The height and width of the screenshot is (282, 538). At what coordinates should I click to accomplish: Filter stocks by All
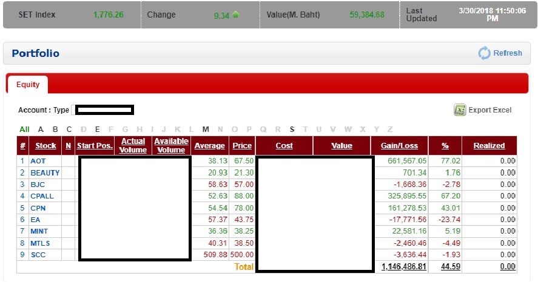[x=24, y=130]
